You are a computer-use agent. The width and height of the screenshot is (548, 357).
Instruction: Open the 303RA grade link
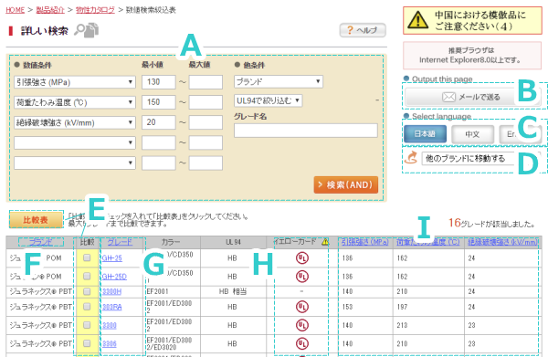click(x=111, y=307)
